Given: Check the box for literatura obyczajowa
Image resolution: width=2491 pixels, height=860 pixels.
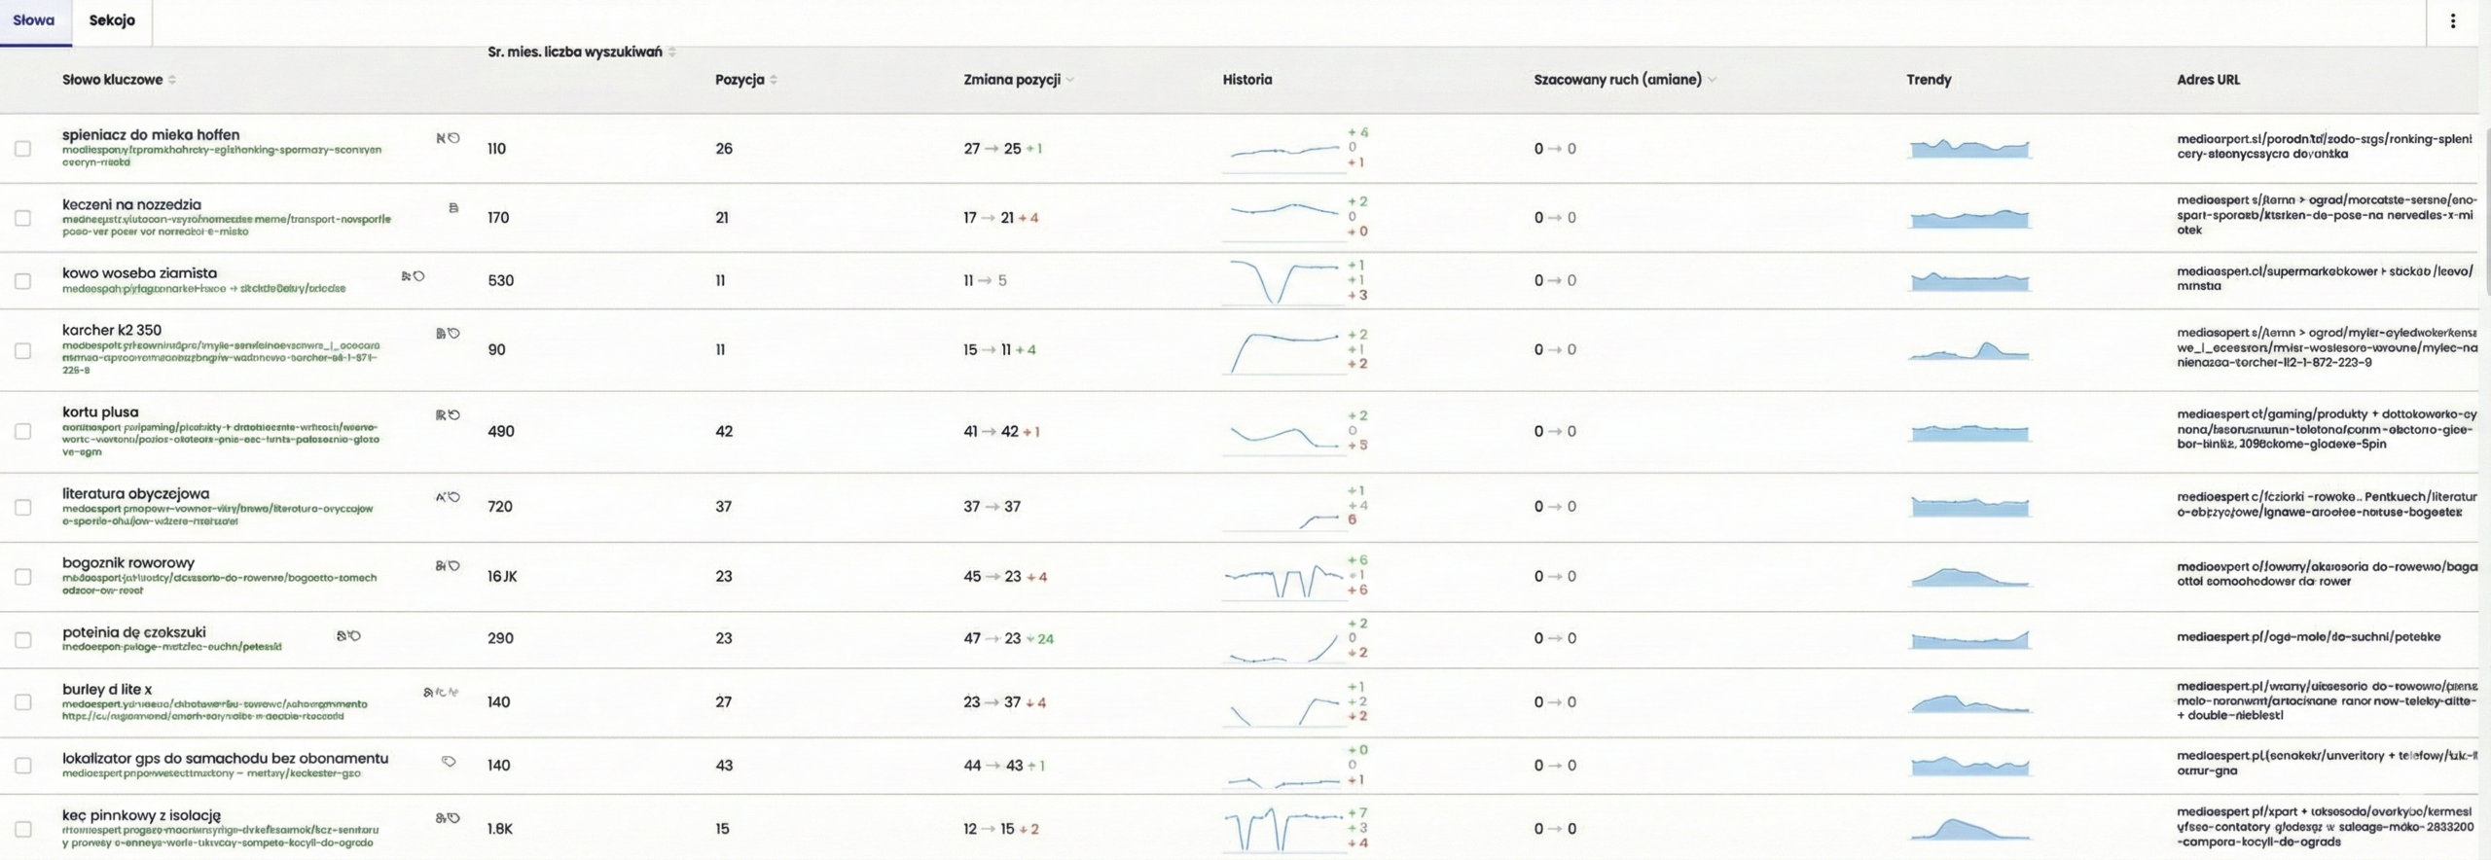Looking at the screenshot, I should click(22, 507).
